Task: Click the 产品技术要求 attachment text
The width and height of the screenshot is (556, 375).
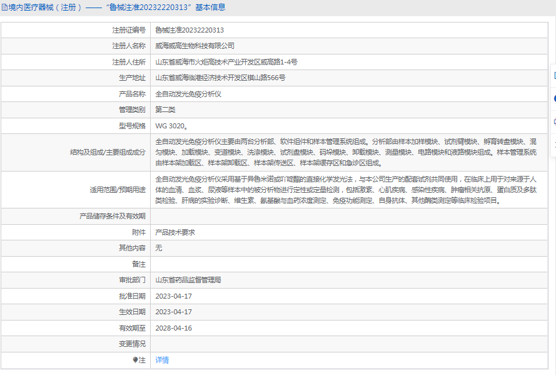Action: point(175,232)
